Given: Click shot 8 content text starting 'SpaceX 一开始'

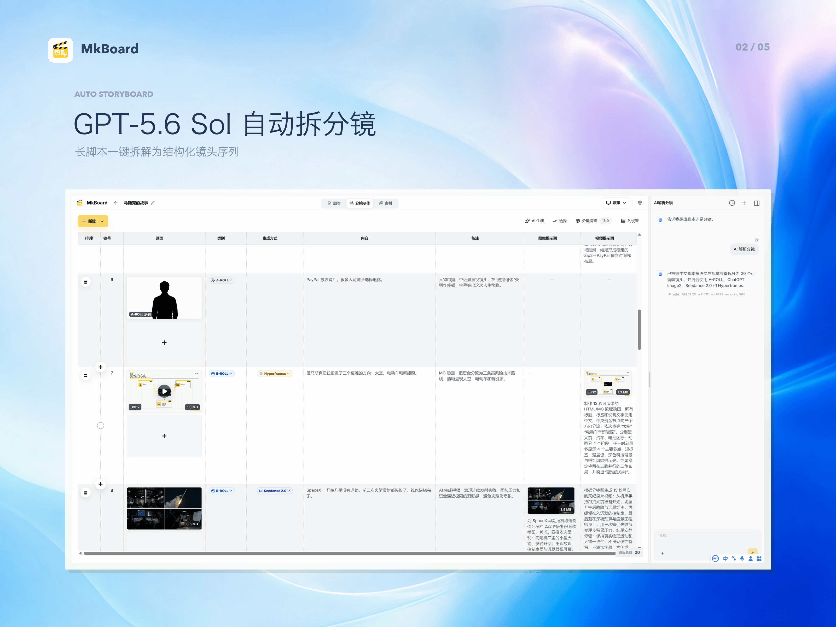Looking at the screenshot, I should [x=368, y=493].
